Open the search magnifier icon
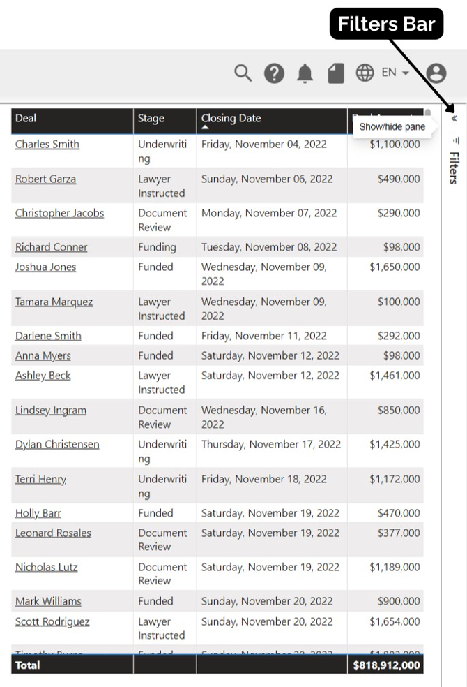 (243, 73)
